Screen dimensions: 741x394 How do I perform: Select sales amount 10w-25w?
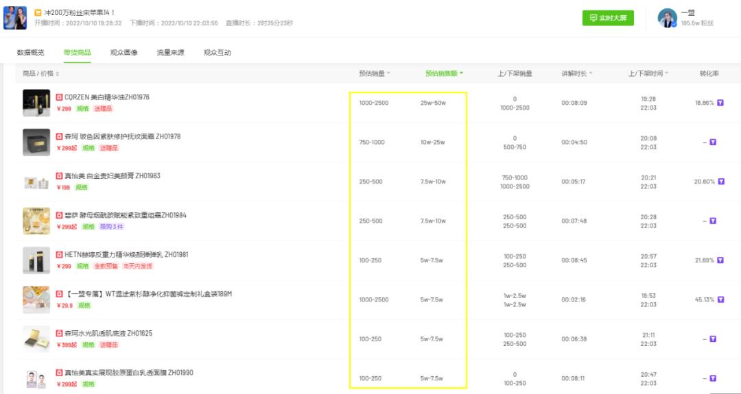coord(432,143)
